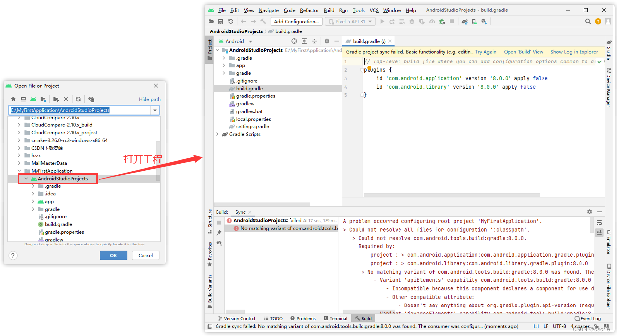The height and width of the screenshot is (336, 617).
Task: Expand Gradle Scripts node
Action: point(217,134)
